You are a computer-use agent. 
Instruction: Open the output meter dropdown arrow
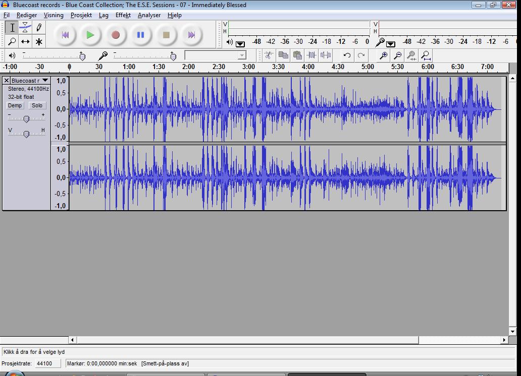240,44
